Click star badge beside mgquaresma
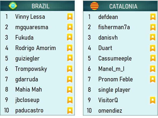Screen dimensions: 158x118 click(70, 27)
